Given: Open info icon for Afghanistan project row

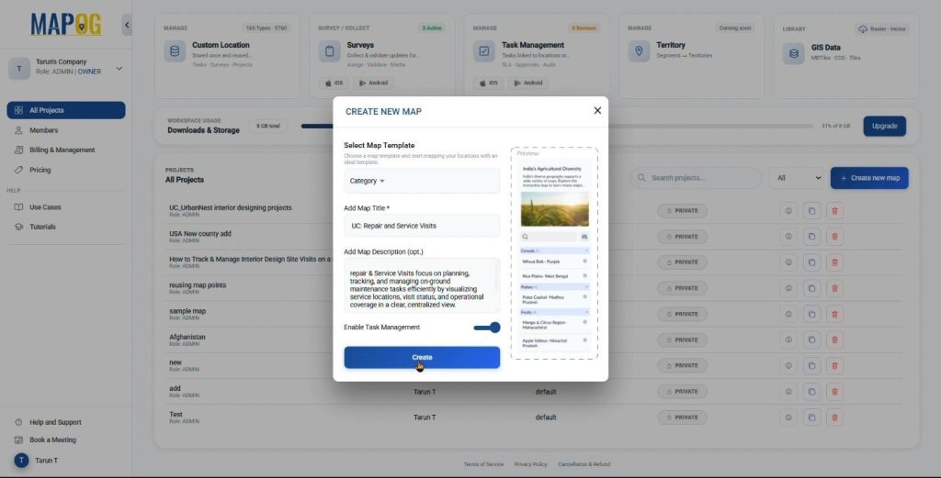Looking at the screenshot, I should pyautogui.click(x=788, y=339).
